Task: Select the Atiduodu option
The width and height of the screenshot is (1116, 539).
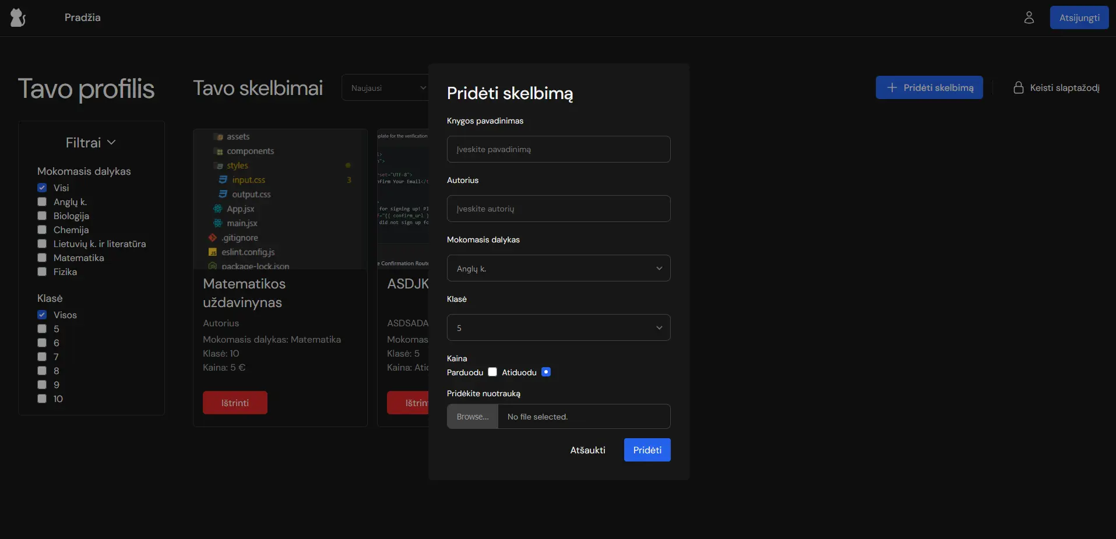Action: [546, 372]
